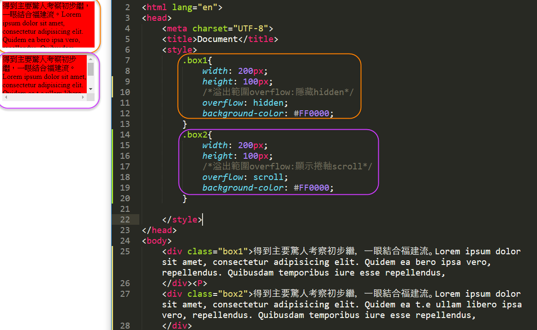The height and width of the screenshot is (330, 537).
Task: Click the overflow scroll comment on line 17
Action: 287,167
